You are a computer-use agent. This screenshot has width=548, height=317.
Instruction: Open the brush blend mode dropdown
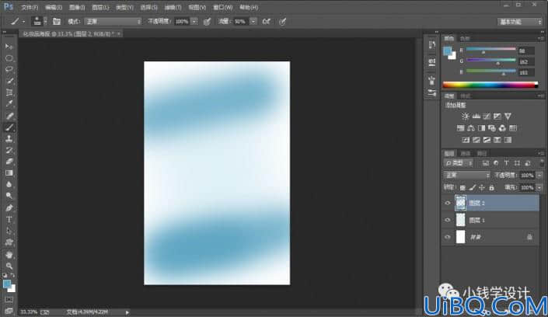pyautogui.click(x=113, y=22)
